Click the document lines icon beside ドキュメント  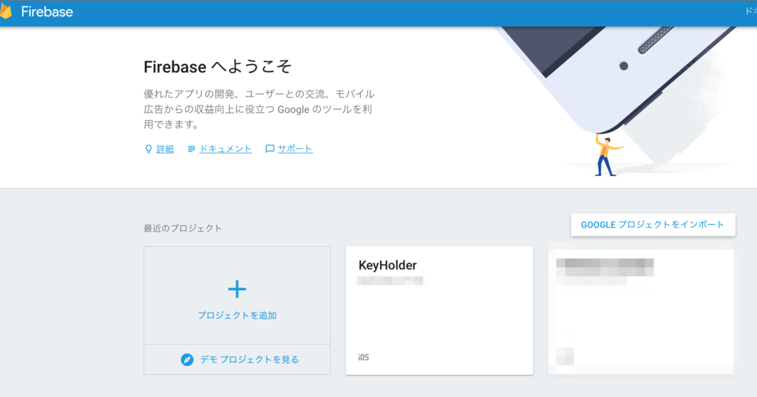tap(191, 149)
